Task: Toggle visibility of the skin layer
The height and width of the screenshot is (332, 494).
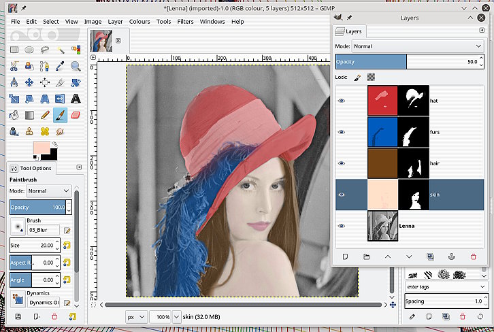Action: coord(341,195)
